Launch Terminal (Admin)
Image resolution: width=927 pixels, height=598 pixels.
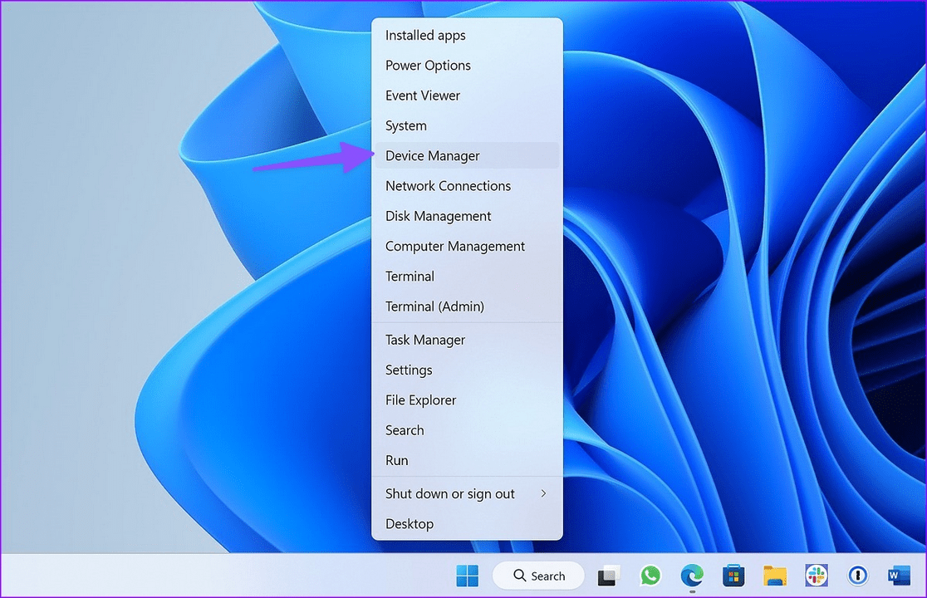pyautogui.click(x=434, y=306)
